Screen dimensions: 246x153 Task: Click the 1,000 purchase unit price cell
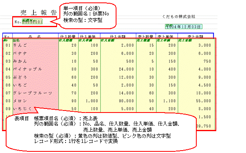pyautogui.click(x=92, y=101)
